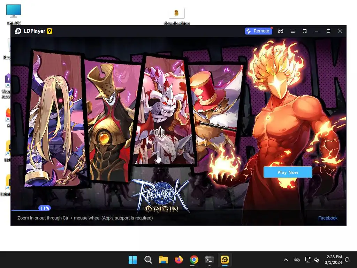Click the muted volume tray icon
This screenshot has width=357, height=268.
tap(317, 260)
